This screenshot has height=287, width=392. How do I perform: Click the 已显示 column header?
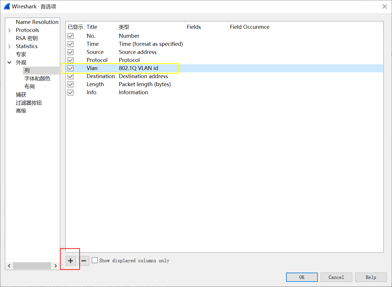(75, 27)
